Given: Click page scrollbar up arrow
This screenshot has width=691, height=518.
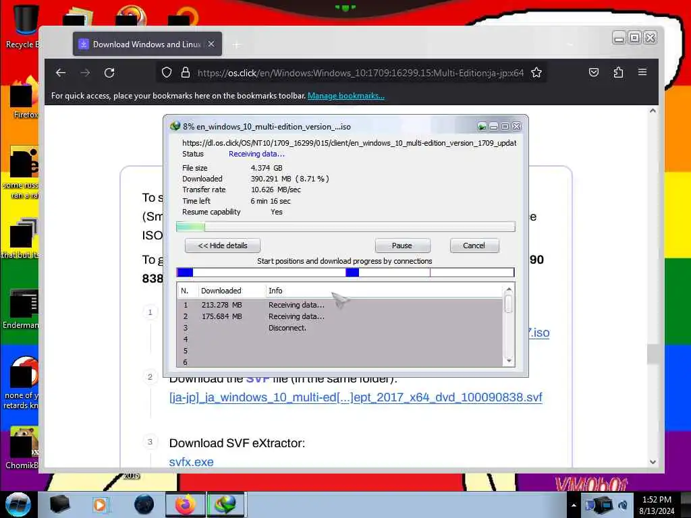Looking at the screenshot, I should [653, 111].
